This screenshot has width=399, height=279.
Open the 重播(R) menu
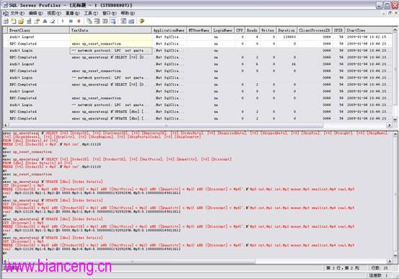73,13
